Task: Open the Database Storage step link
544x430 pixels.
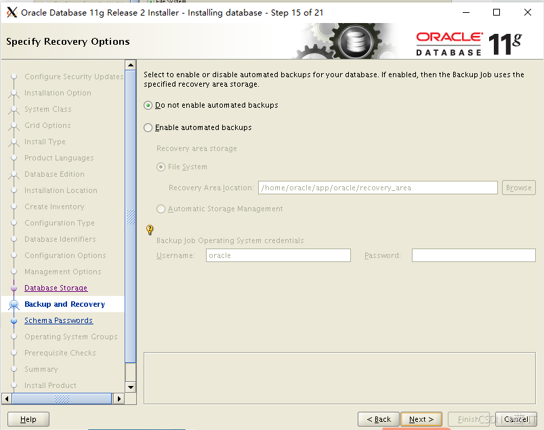Action: [56, 288]
